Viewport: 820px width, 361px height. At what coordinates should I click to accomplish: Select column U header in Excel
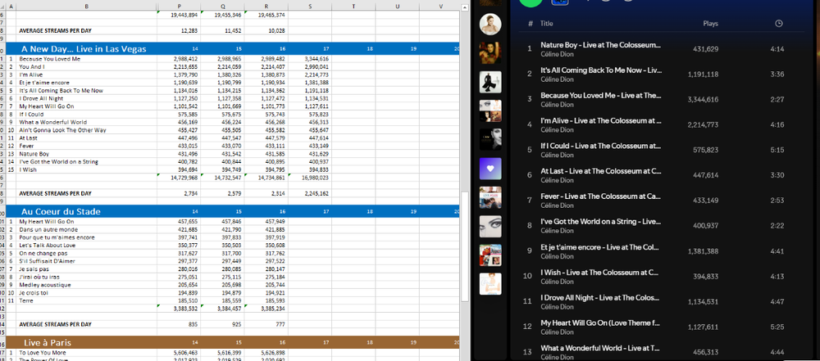click(398, 7)
